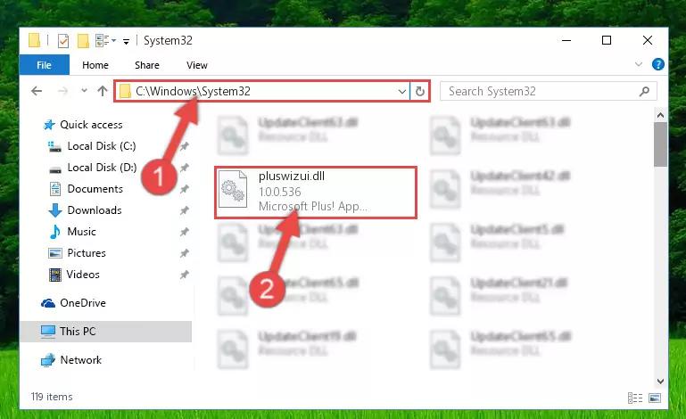Click the scroll down arrow of file list
The height and width of the screenshot is (419, 686).
coord(661,382)
